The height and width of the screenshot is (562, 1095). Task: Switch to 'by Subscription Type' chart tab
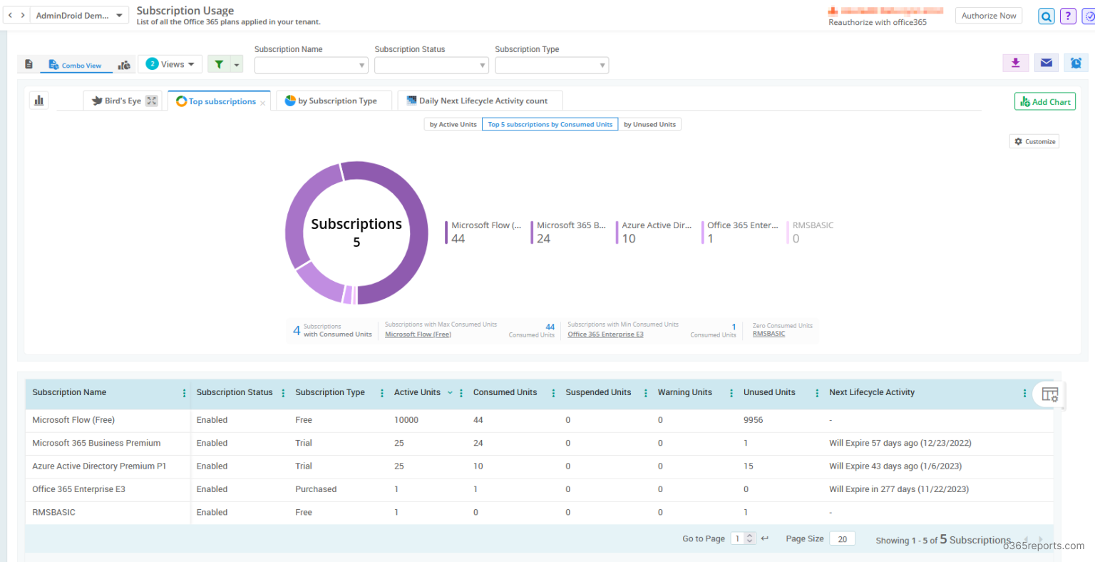334,101
